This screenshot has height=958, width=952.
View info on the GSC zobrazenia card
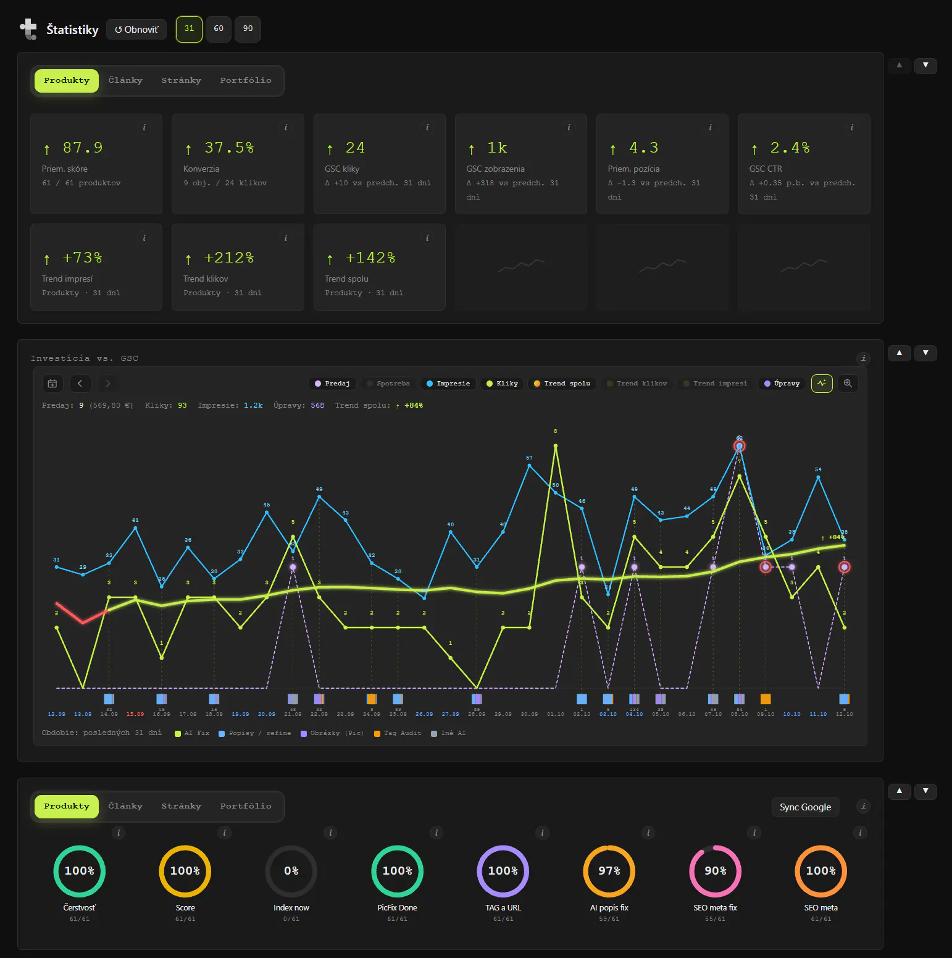coord(569,127)
